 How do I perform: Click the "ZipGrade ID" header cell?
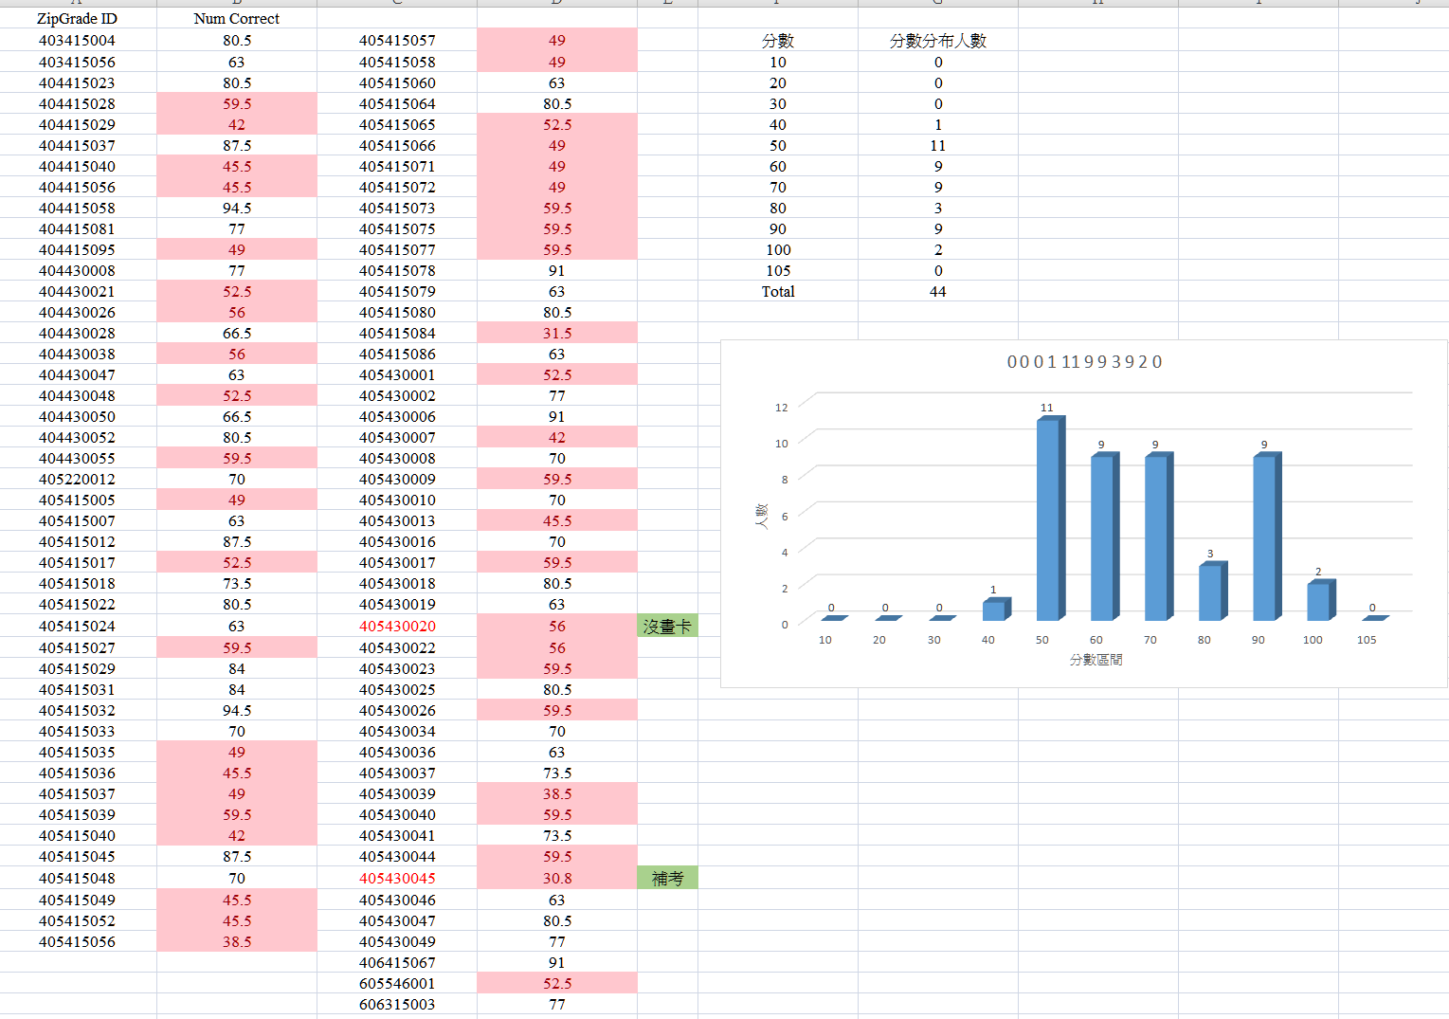[x=77, y=19]
